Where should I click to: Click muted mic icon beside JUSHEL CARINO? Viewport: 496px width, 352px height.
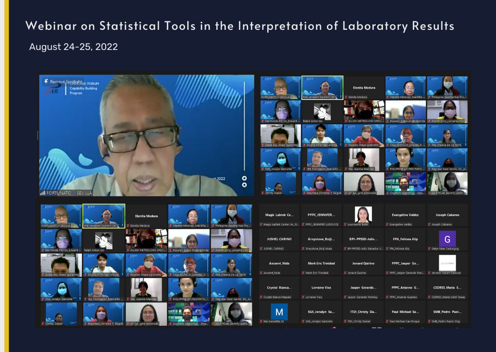click(x=261, y=249)
